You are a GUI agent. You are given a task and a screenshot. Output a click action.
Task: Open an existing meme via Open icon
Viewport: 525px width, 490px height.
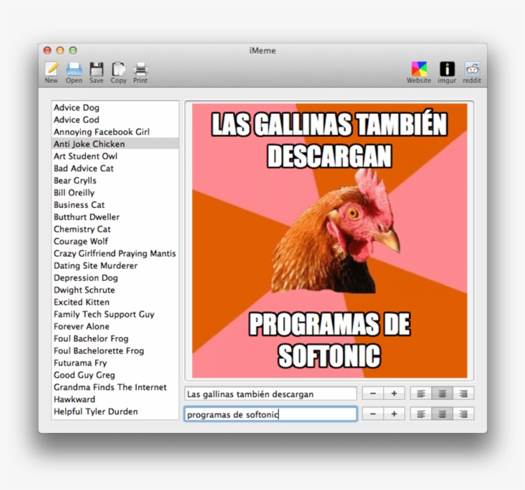coord(74,70)
